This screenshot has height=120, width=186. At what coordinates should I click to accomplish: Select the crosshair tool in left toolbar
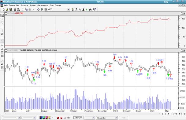pos(2,19)
